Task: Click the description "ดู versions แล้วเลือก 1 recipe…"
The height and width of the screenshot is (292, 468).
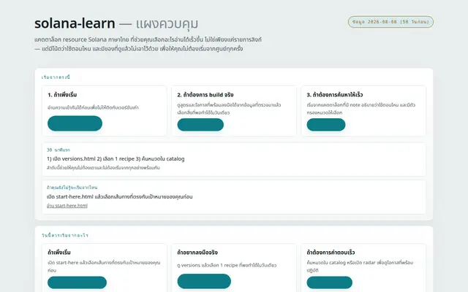Action: click(227, 265)
